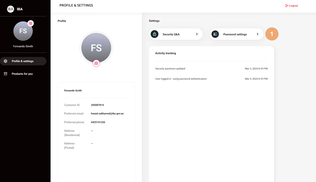Click the gear icon beside Profile & settings
316x182 pixels.
[x=6, y=61]
